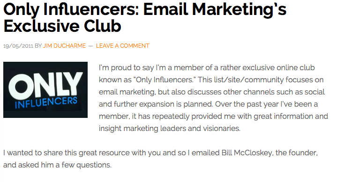Open the article title's first line
Screen dimensions: 344x182
click(145, 9)
